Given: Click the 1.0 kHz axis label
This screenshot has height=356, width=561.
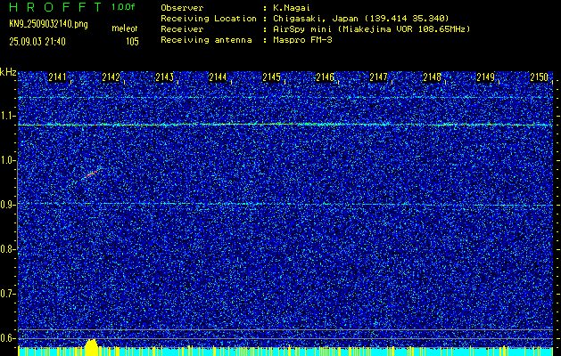Looking at the screenshot, I should pos(7,160).
